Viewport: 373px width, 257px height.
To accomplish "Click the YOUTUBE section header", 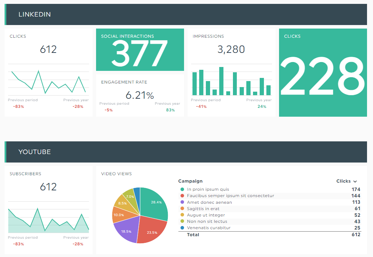I will [x=186, y=152].
